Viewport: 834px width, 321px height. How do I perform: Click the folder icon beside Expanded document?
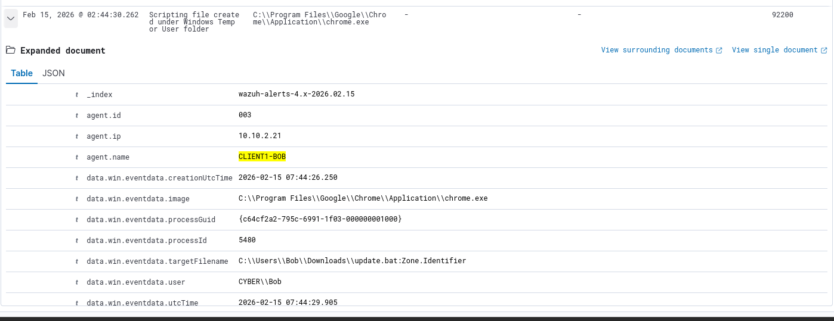tap(11, 51)
